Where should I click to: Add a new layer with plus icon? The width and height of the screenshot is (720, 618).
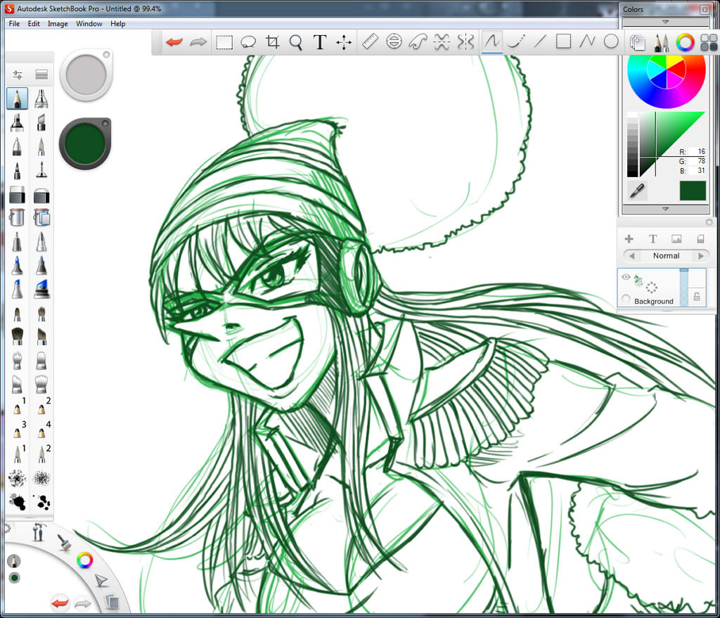coord(629,239)
